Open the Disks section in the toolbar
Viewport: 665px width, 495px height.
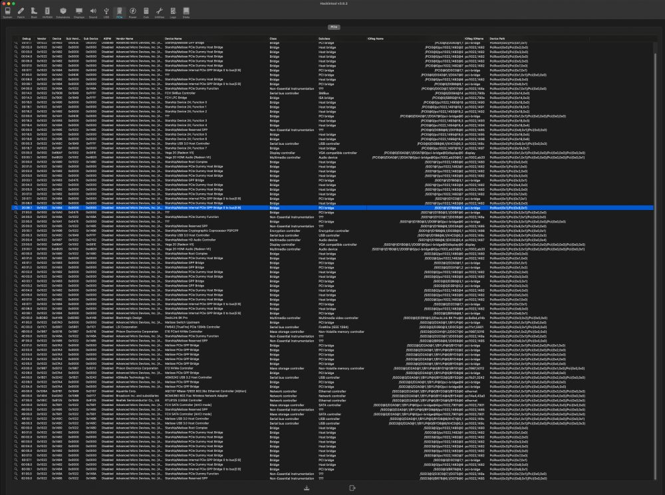tap(186, 12)
